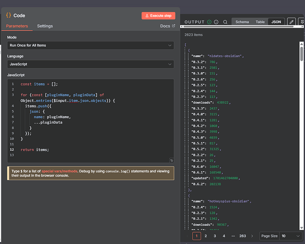
Task: Expand the JavaScript editor to fullscreen
Action: pyautogui.click(x=171, y=160)
